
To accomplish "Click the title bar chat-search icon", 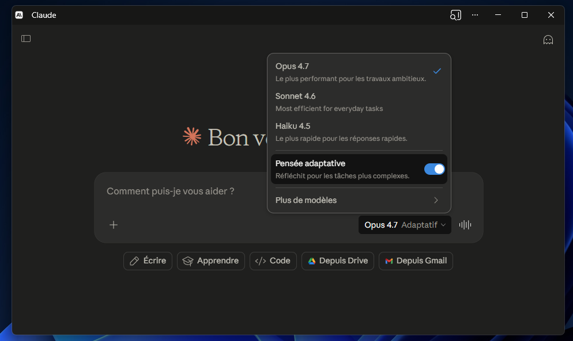I will coord(455,15).
